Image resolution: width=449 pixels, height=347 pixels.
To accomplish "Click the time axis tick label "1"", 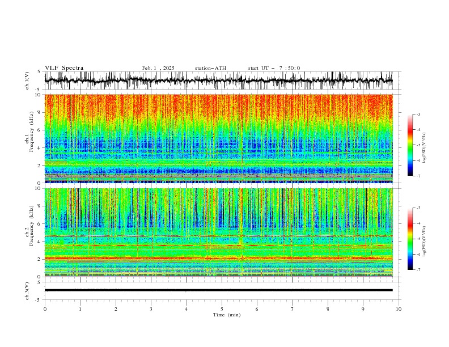I will tap(80, 309).
